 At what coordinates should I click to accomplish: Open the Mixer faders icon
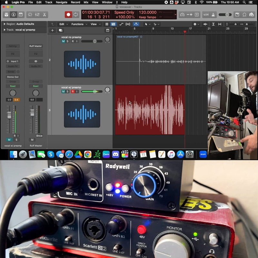[37, 15]
